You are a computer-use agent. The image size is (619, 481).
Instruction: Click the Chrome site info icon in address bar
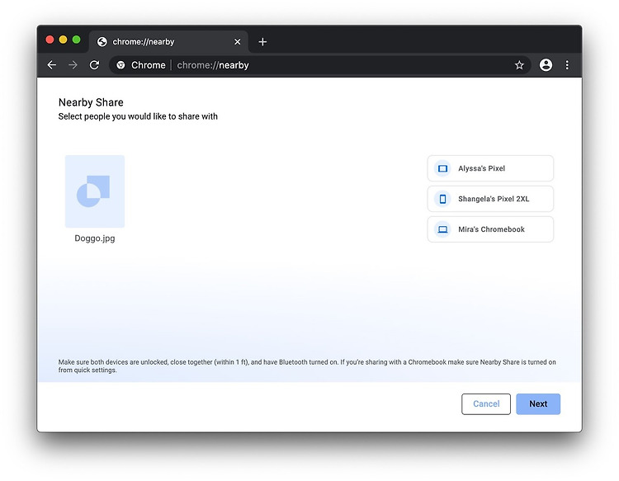click(x=120, y=65)
